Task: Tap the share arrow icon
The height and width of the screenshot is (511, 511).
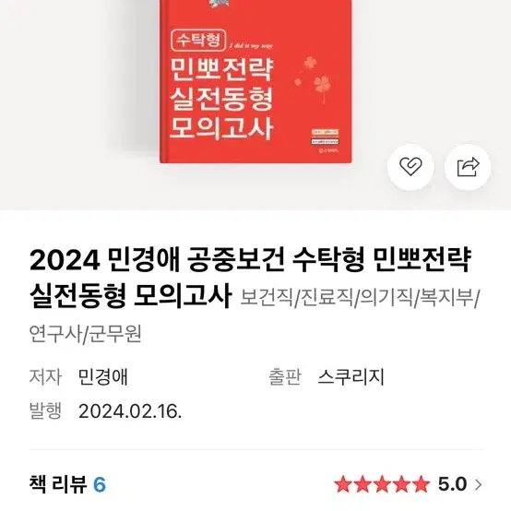Action: (468, 167)
